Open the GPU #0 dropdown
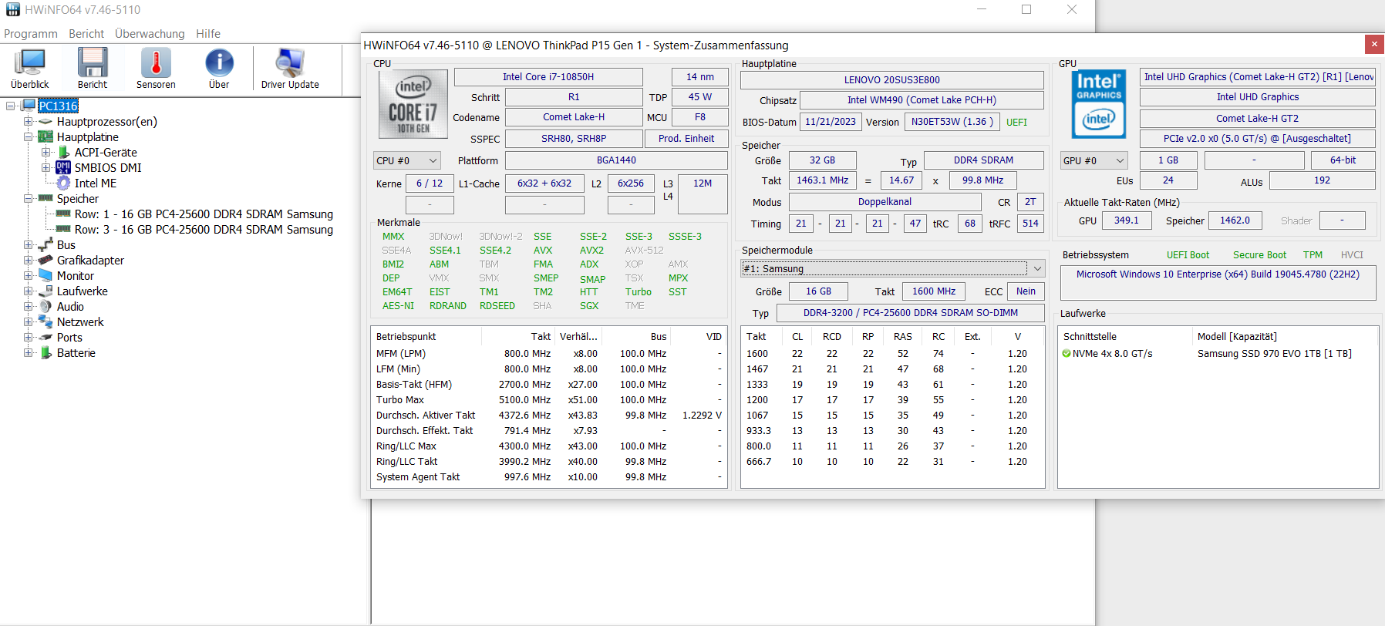 tap(1094, 160)
